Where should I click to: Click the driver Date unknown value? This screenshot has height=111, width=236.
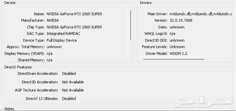[177, 27]
